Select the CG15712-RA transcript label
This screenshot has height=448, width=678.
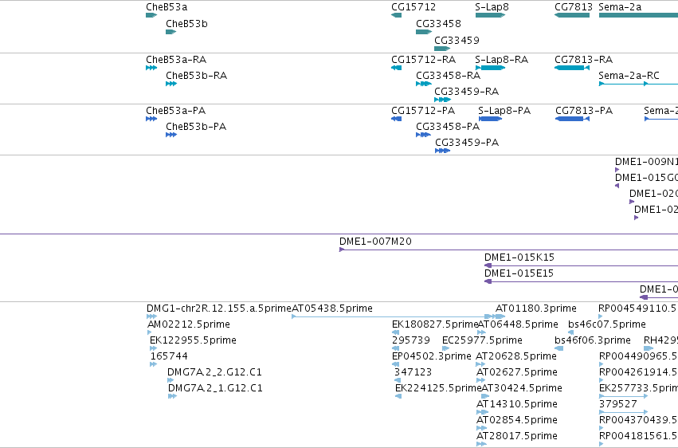pyautogui.click(x=423, y=59)
